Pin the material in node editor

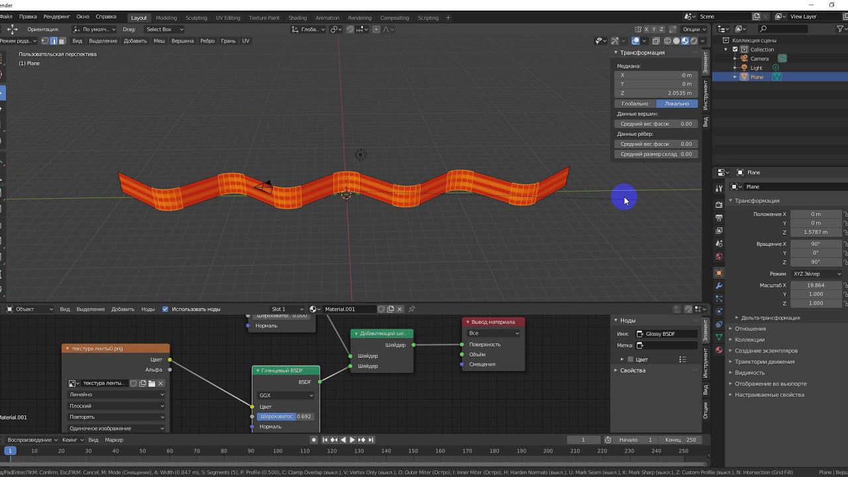pos(411,309)
